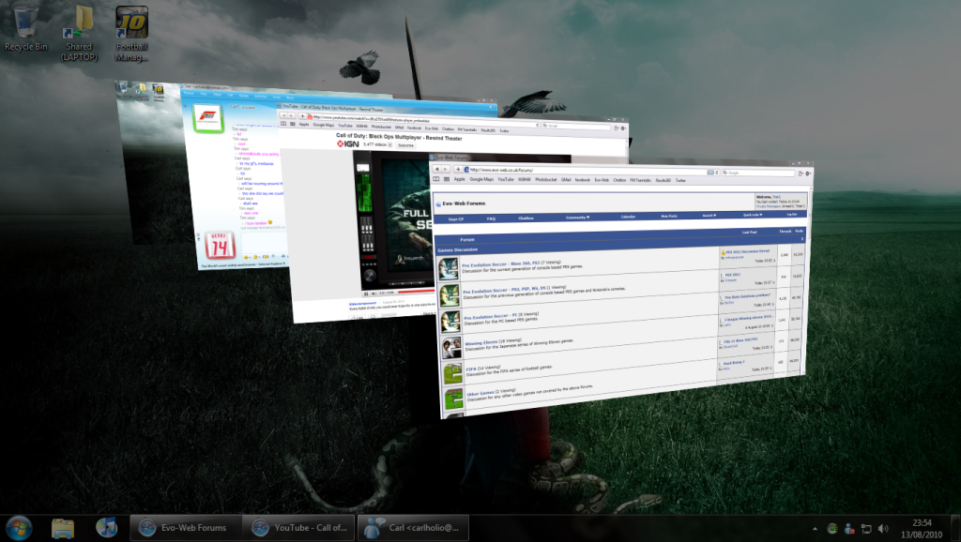Switch to YouTube - Call of... taskbar button
Screen dimensions: 961x542
[x=299, y=528]
